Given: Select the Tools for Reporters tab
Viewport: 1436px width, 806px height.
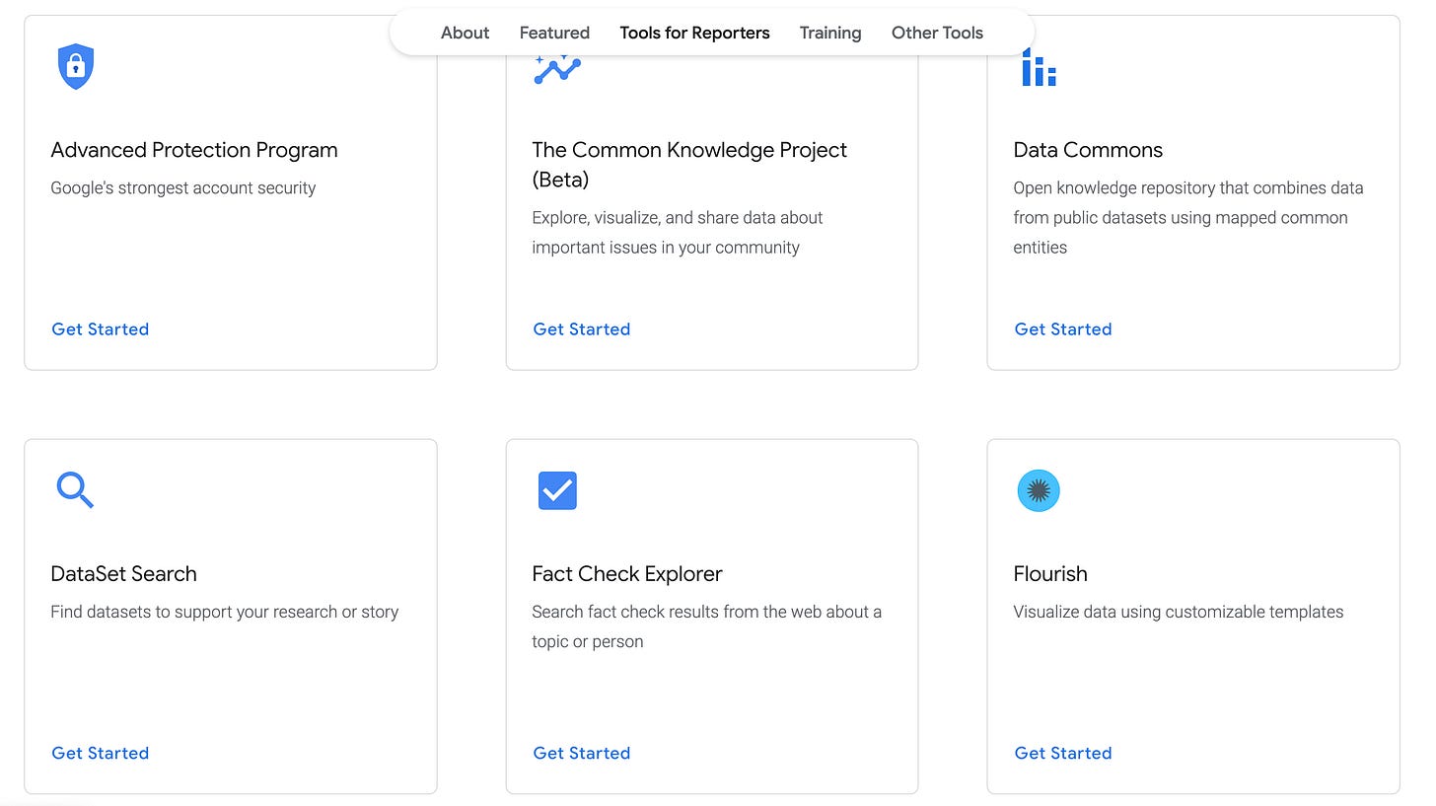Looking at the screenshot, I should tap(694, 33).
